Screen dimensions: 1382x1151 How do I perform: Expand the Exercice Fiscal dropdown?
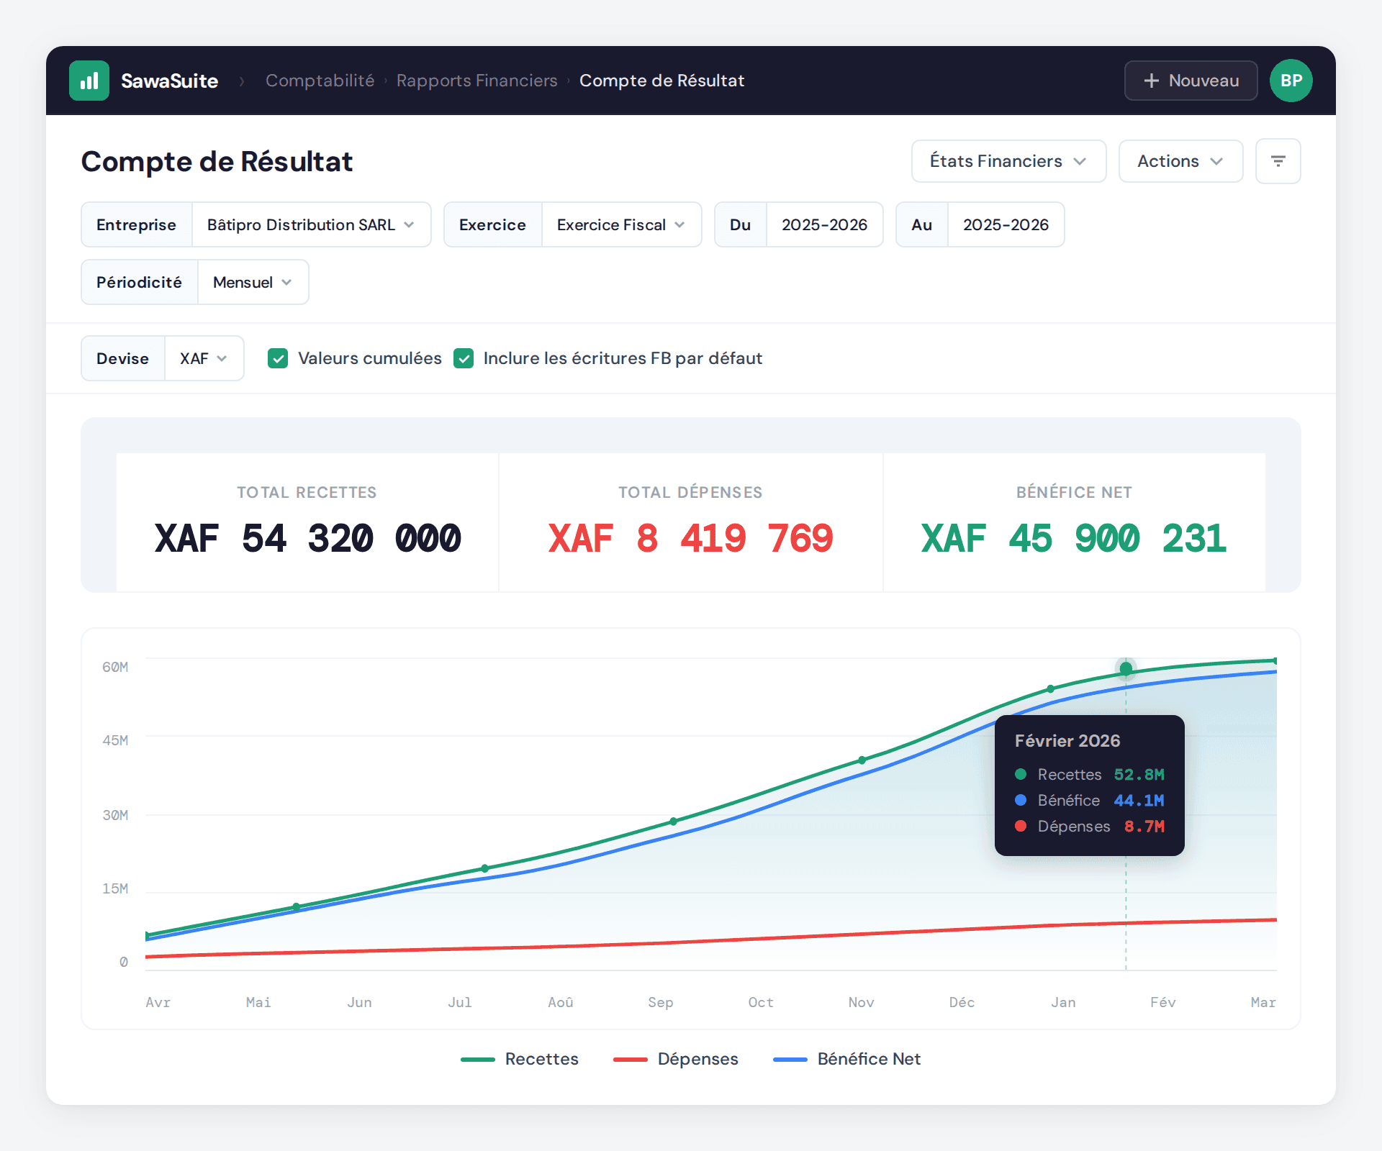point(620,224)
